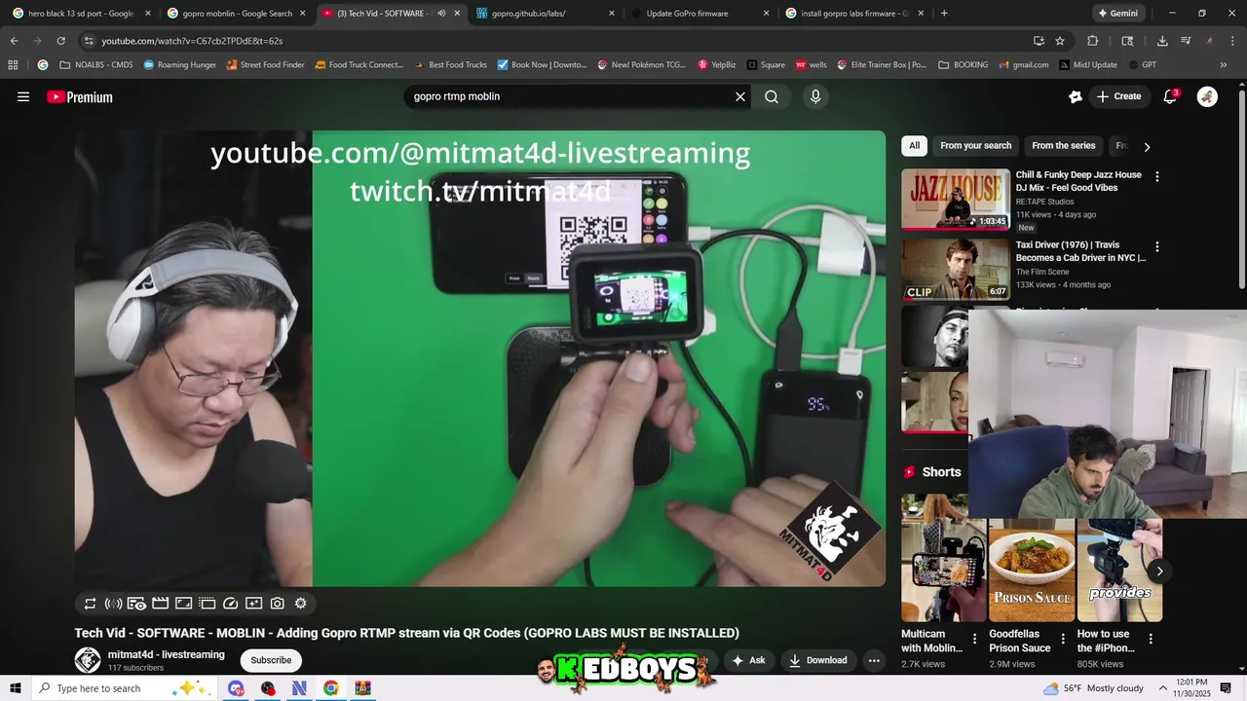This screenshot has height=701, width=1247.
Task: Open the Chrome apps grid in the bookmarks bar
Action: tap(13, 65)
